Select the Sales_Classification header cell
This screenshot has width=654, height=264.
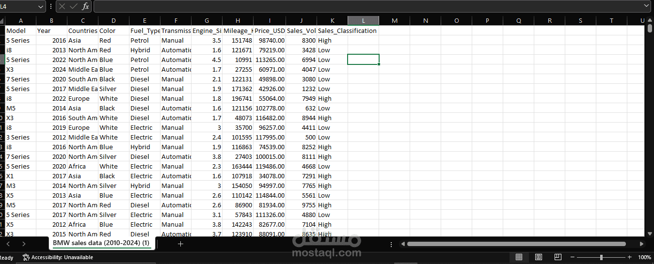[x=333, y=31]
